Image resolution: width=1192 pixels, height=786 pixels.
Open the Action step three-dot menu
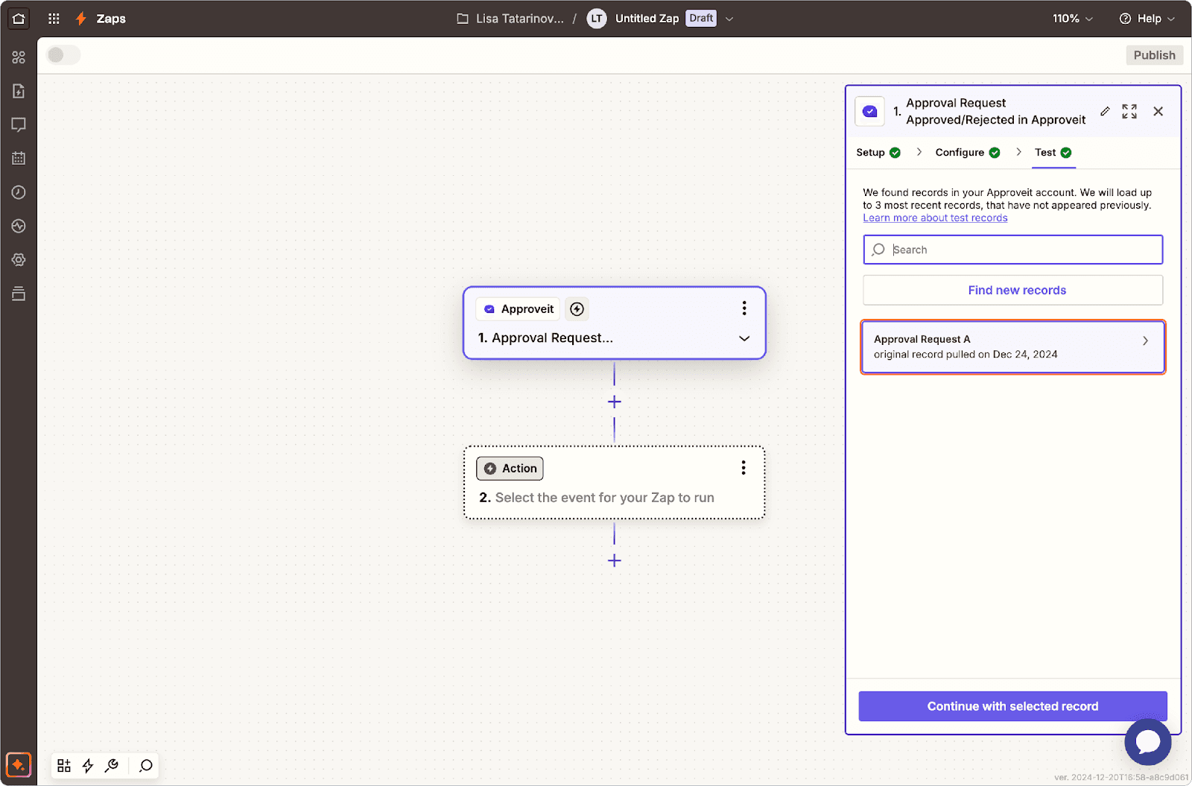coord(743,468)
